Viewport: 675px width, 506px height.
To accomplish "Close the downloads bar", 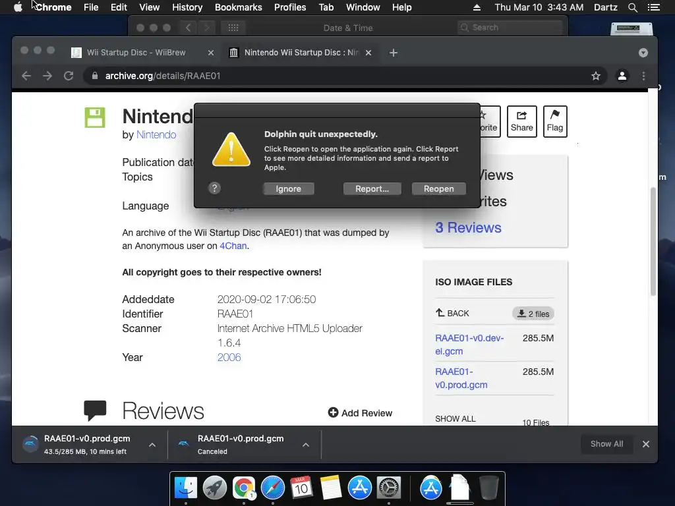I will coord(646,444).
